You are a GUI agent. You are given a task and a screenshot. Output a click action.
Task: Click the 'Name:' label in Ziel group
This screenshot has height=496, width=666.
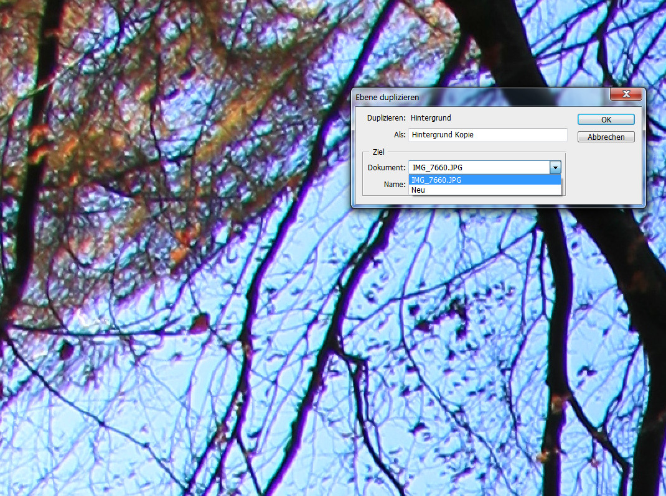(395, 185)
